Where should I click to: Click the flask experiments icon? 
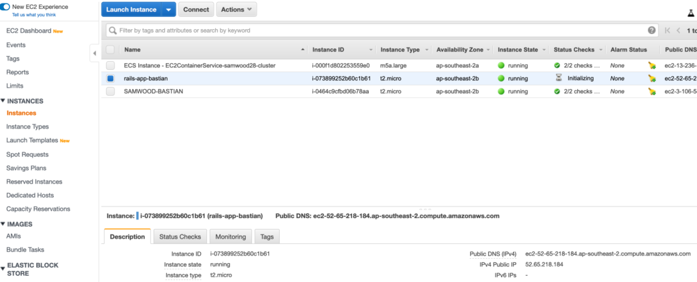click(x=690, y=14)
